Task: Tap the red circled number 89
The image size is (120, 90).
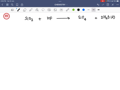Action: (6, 16)
